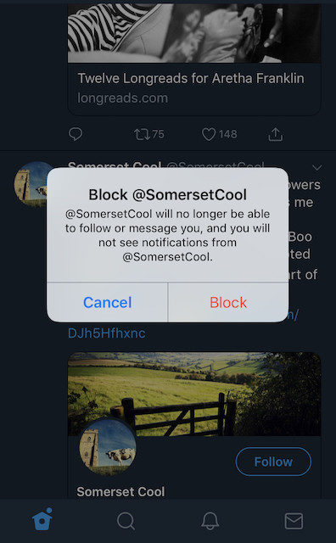Dismiss dialog with the Cancel button

[x=108, y=302]
